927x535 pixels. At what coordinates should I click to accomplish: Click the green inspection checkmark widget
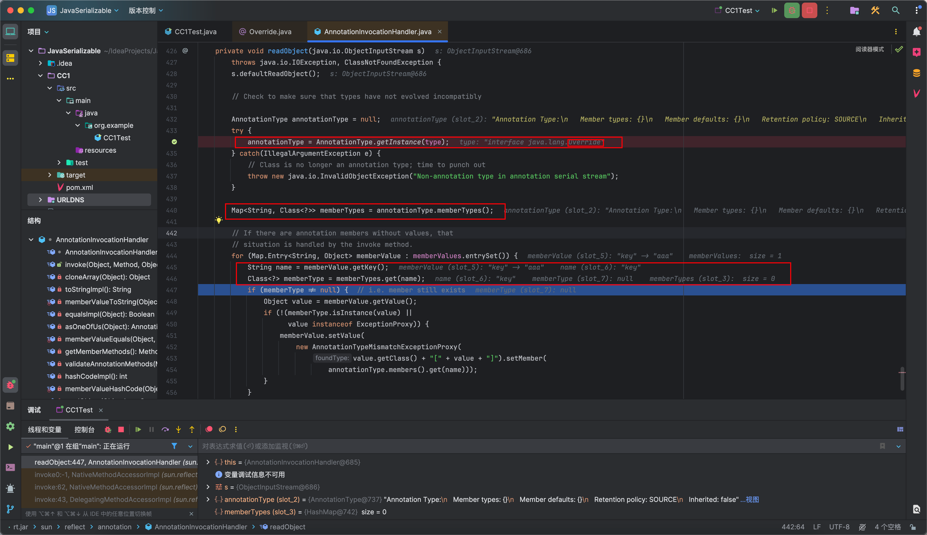pyautogui.click(x=899, y=49)
